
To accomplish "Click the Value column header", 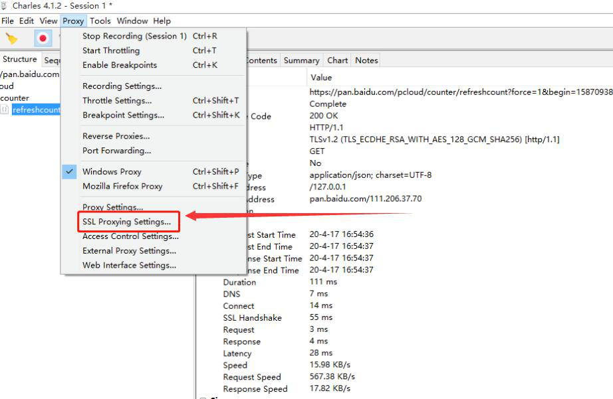I will (321, 77).
